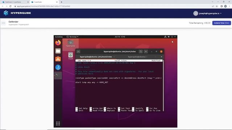232x130 pixels.
Task: Click nano Go To Line shortcut
Action: [x=153, y=110]
